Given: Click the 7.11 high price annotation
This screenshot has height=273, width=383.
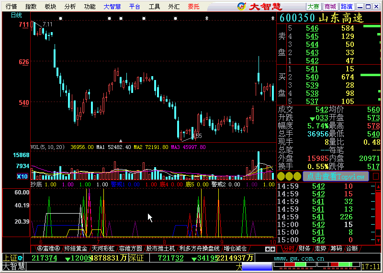Looking at the screenshot, I should click(x=47, y=24).
